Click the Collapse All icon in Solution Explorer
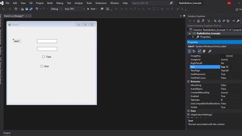 (223, 21)
